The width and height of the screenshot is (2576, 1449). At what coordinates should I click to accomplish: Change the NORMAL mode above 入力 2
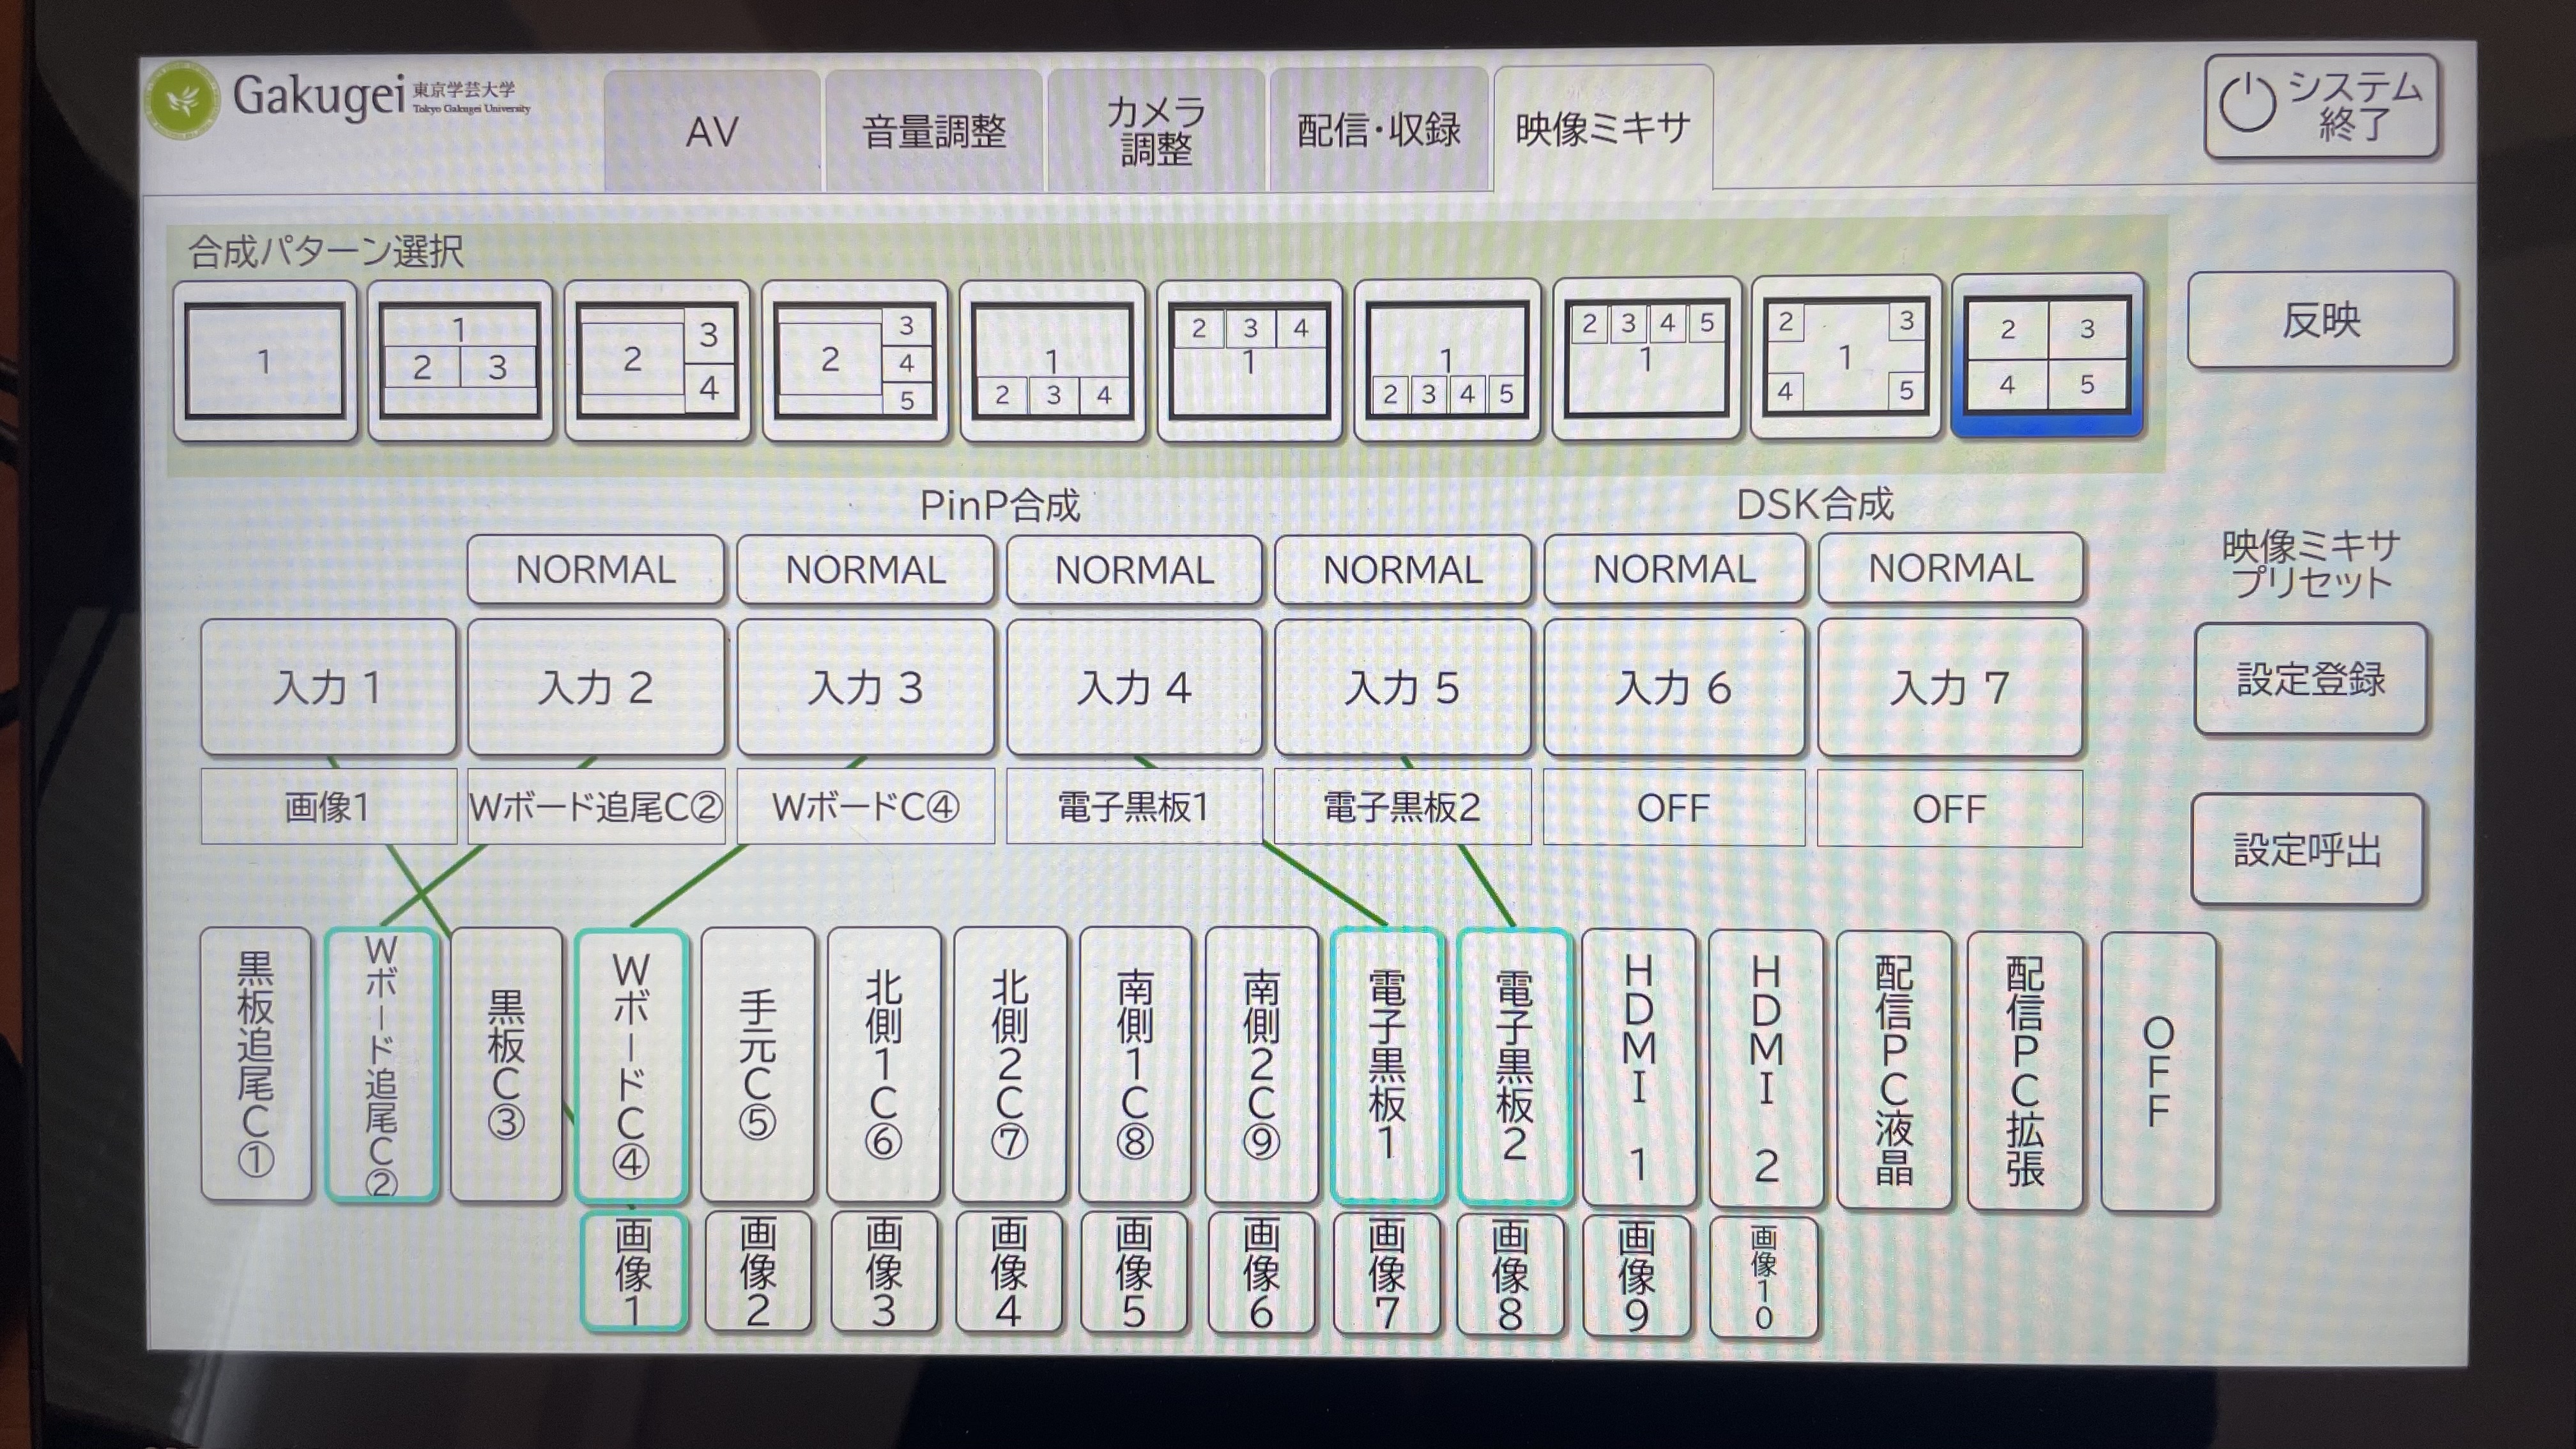(x=596, y=569)
